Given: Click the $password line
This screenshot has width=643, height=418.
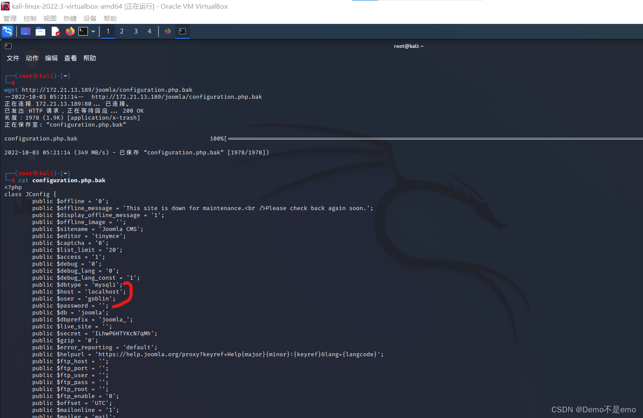Looking at the screenshot, I should pos(71,306).
